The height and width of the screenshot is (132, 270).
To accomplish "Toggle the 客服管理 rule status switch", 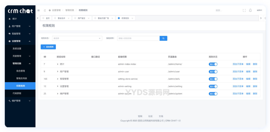I will (213, 79).
